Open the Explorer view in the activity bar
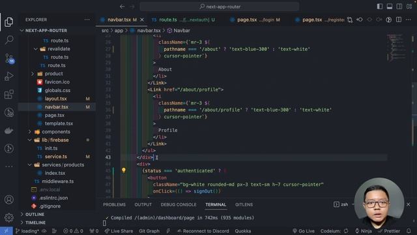Viewport: 417px width, 235px height. 8,22
